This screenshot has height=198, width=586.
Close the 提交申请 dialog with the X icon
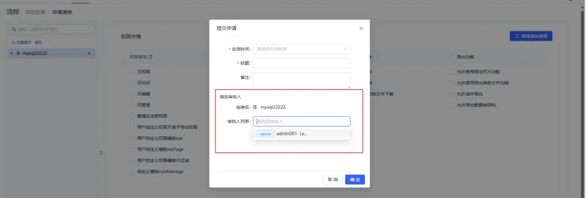click(x=361, y=28)
